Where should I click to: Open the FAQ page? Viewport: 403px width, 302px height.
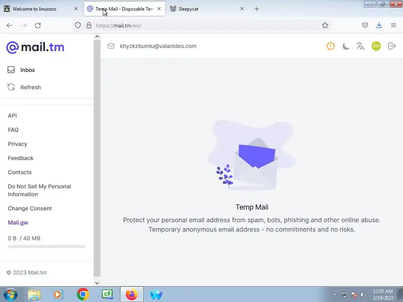[13, 130]
